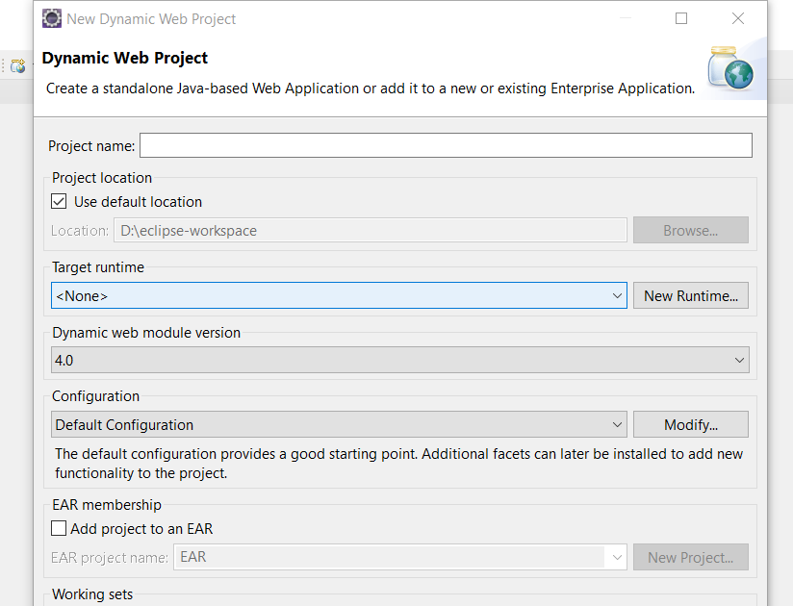This screenshot has width=793, height=606.
Task: Click the jar-and-globe banner icon
Action: (729, 68)
